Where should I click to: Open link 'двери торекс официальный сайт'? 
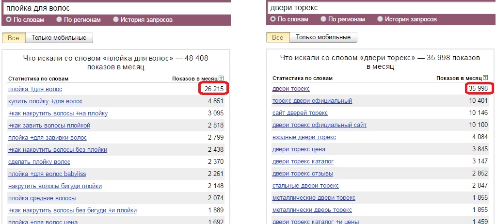click(x=320, y=125)
